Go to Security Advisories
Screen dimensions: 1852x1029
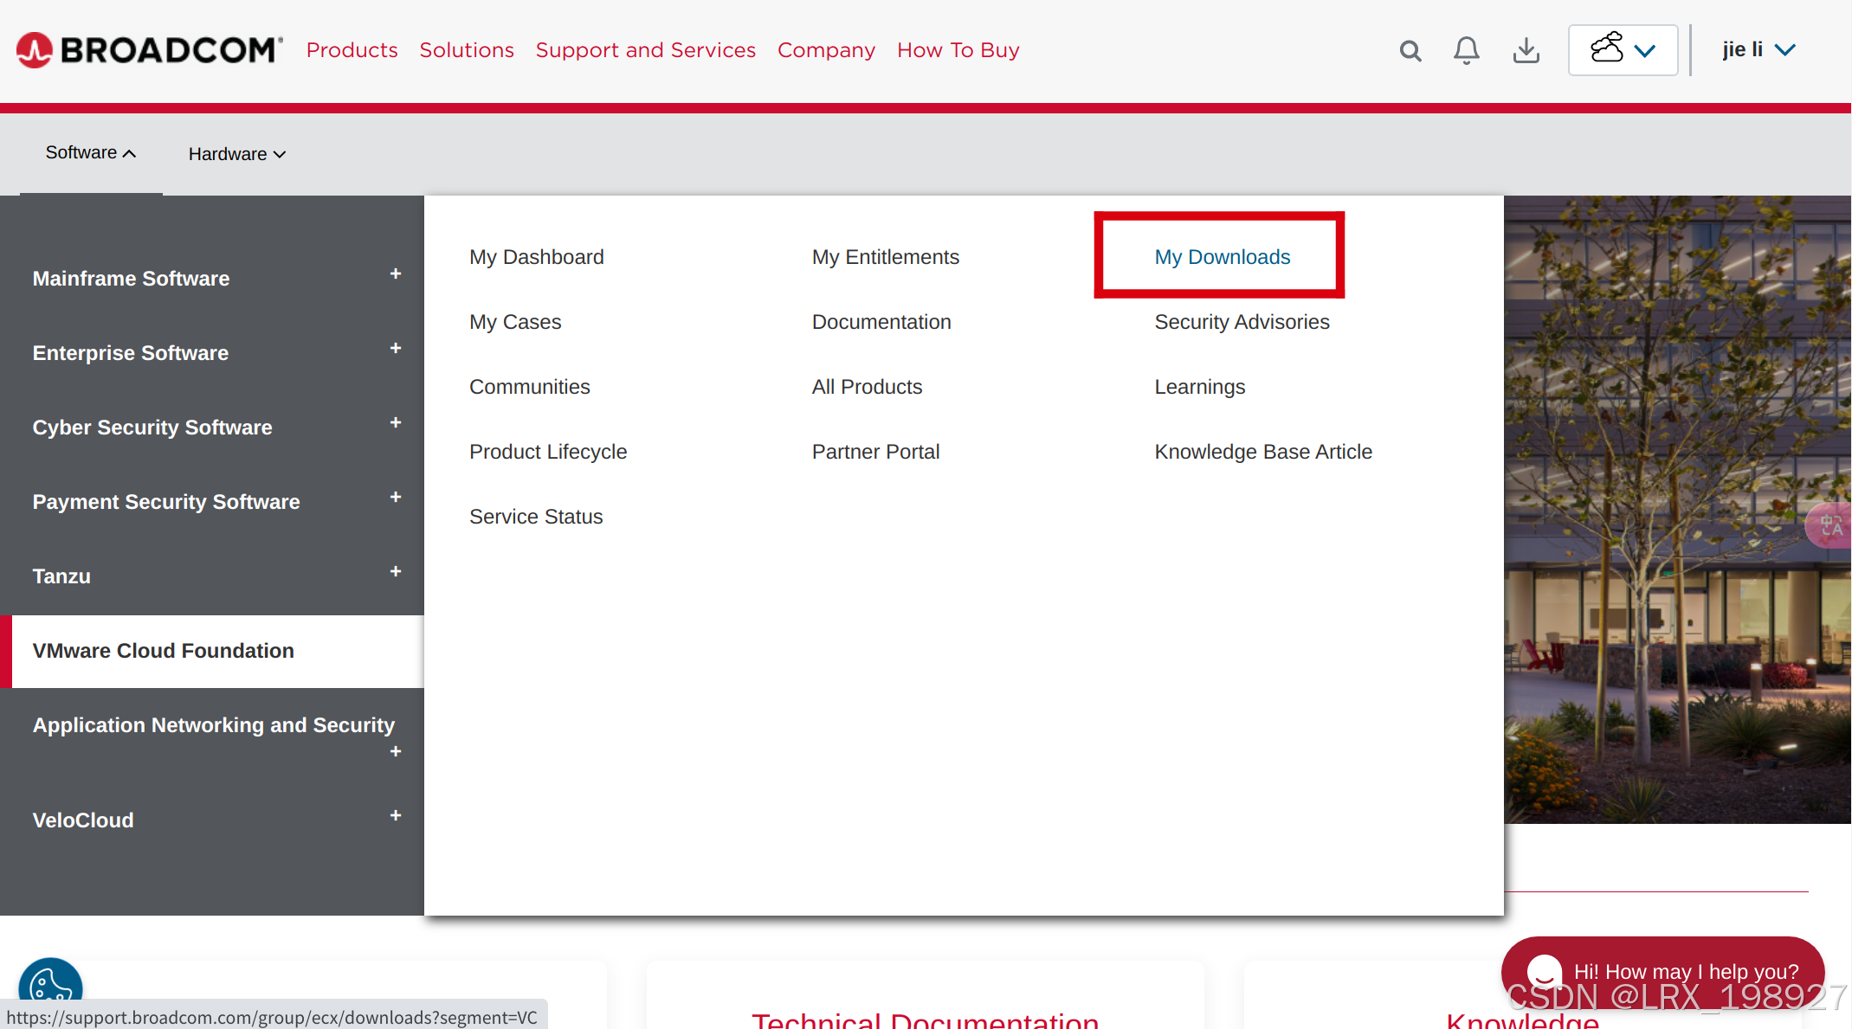[1241, 322]
